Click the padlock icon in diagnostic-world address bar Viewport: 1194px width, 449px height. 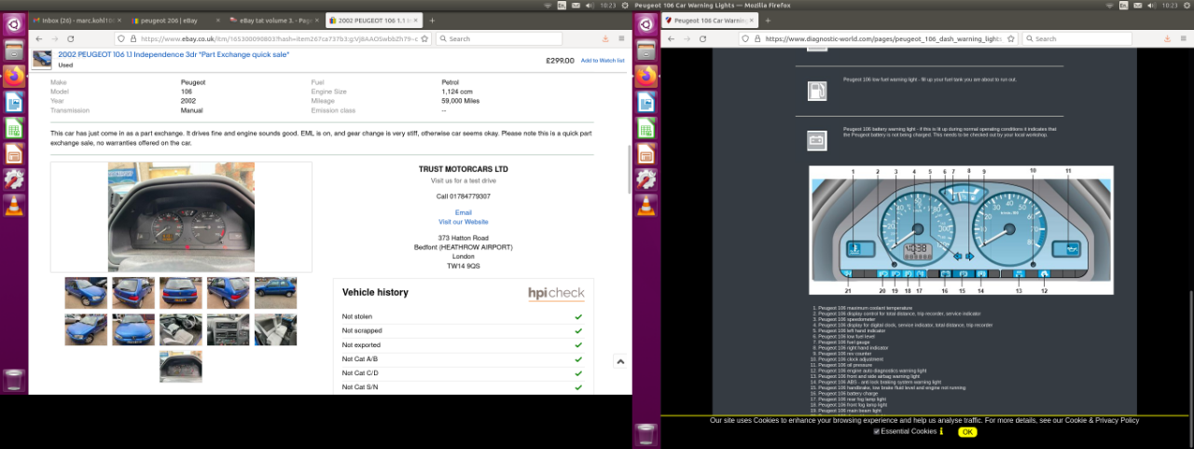757,39
